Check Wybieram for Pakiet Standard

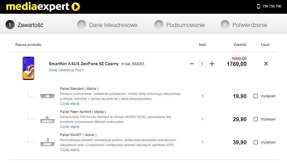(x=256, y=96)
